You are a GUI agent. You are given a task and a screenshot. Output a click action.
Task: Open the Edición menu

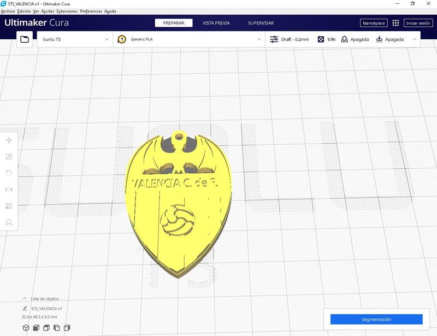(x=24, y=11)
